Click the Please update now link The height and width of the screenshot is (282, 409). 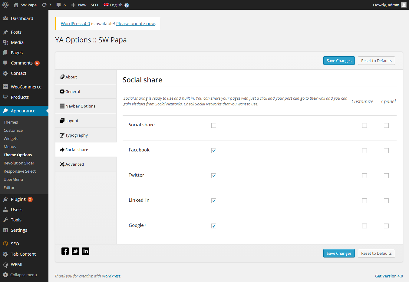(136, 24)
